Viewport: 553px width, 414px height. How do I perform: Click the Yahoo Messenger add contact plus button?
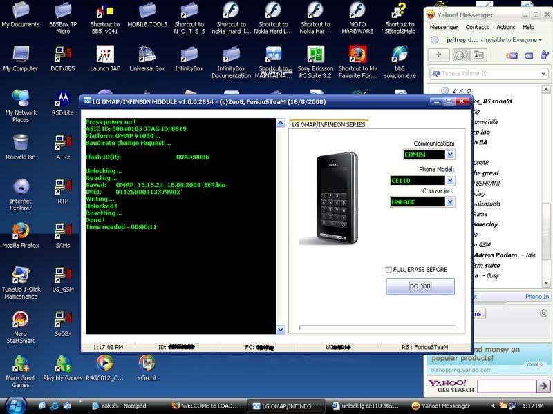click(438, 55)
